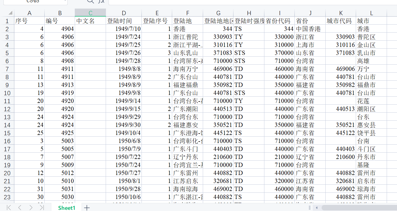Click the horizontal scrollbar left arrow
Screen dimensions: 397x211
click(317, 208)
